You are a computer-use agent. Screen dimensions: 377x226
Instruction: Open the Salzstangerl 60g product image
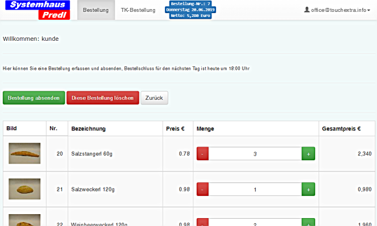click(x=24, y=153)
